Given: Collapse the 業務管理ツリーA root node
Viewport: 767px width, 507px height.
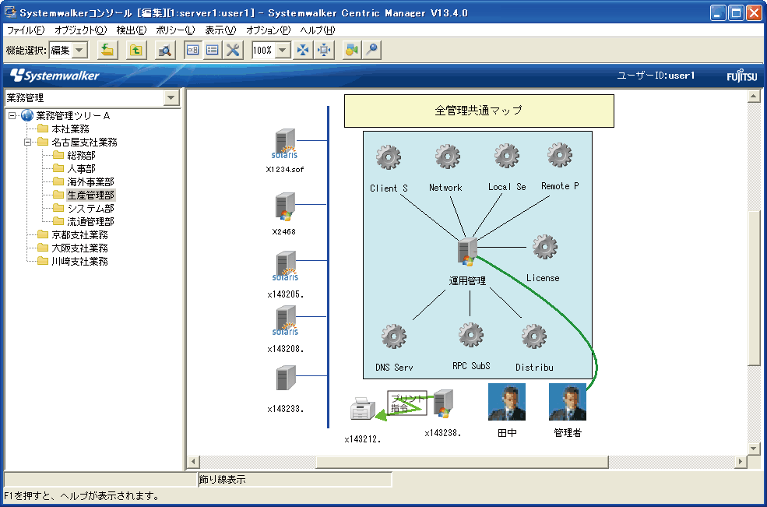Looking at the screenshot, I should click(12, 116).
